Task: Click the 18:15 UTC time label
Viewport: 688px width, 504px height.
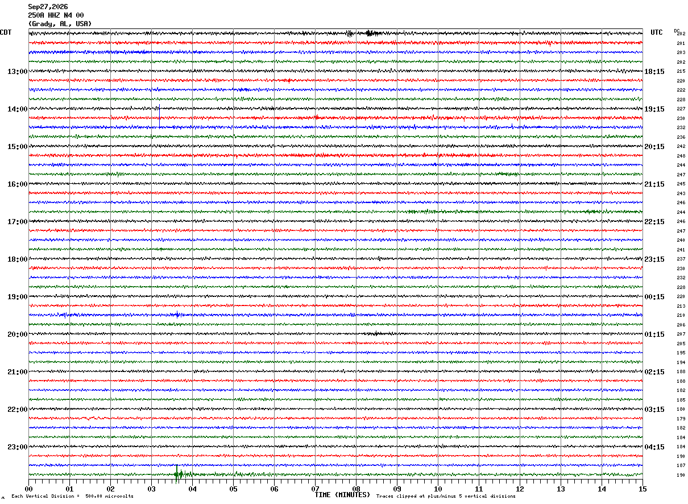Action: pyautogui.click(x=654, y=72)
